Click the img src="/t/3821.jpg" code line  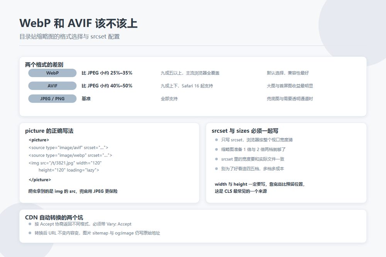click(x=65, y=163)
